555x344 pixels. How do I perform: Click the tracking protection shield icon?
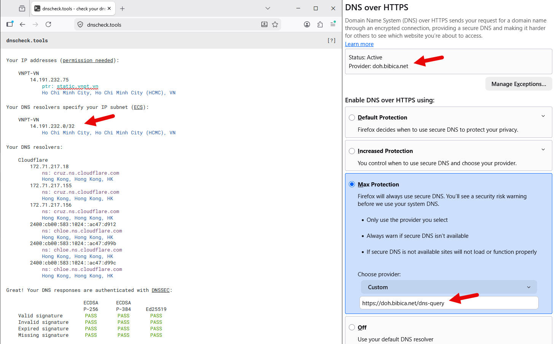click(x=80, y=25)
